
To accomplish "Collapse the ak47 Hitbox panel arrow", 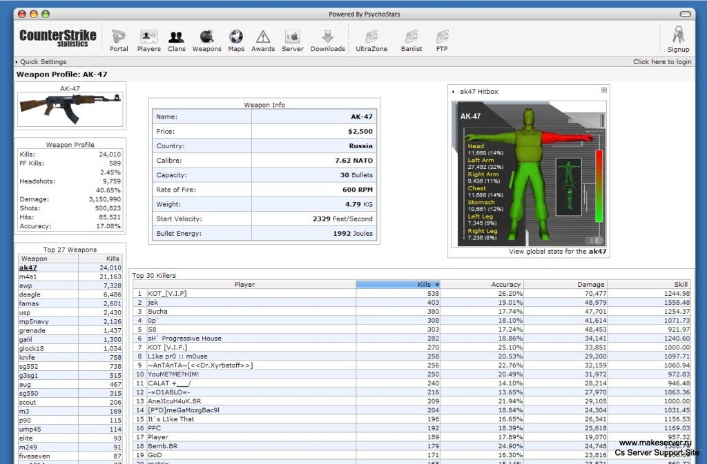I will 453,92.
